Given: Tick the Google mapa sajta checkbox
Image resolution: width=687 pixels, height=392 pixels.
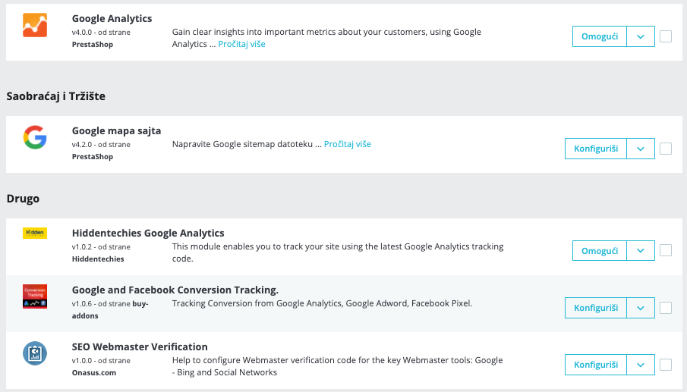Looking at the screenshot, I should pos(666,149).
